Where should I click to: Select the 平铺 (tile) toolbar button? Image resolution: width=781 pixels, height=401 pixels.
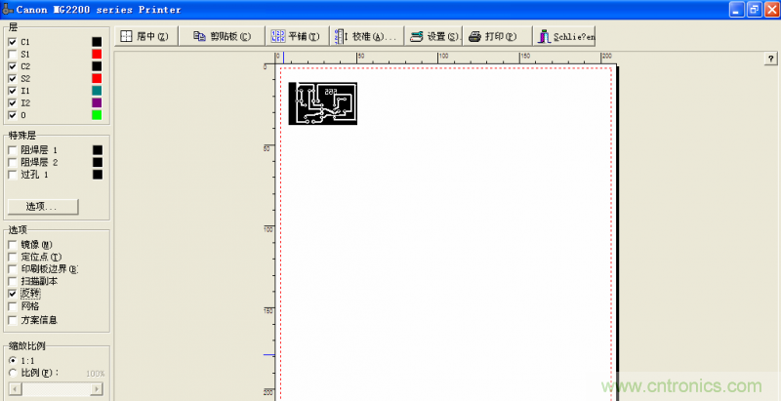click(x=295, y=36)
